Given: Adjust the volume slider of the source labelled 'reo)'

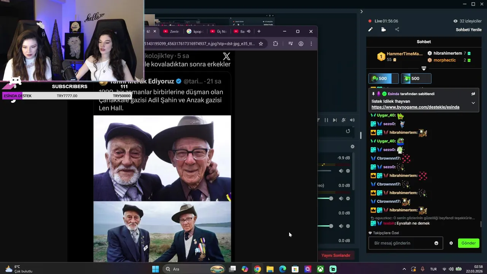Looking at the screenshot, I should click(325, 199).
